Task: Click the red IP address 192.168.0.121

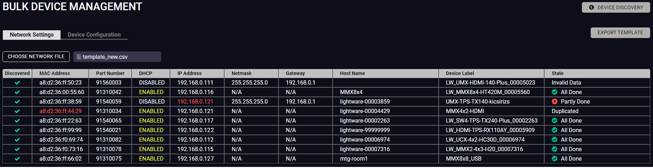Action: click(x=195, y=101)
